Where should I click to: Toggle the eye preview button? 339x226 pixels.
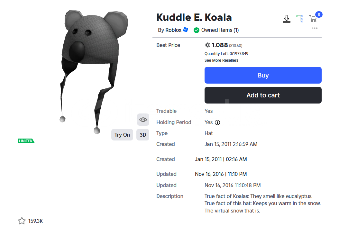coord(143,120)
